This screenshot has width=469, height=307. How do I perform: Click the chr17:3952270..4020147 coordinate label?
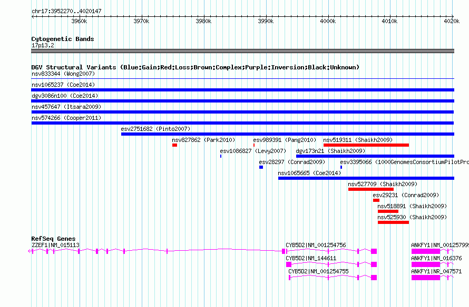[x=66, y=11]
